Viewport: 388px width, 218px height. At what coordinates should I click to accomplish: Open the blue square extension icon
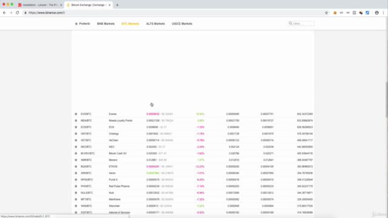[x=367, y=13]
